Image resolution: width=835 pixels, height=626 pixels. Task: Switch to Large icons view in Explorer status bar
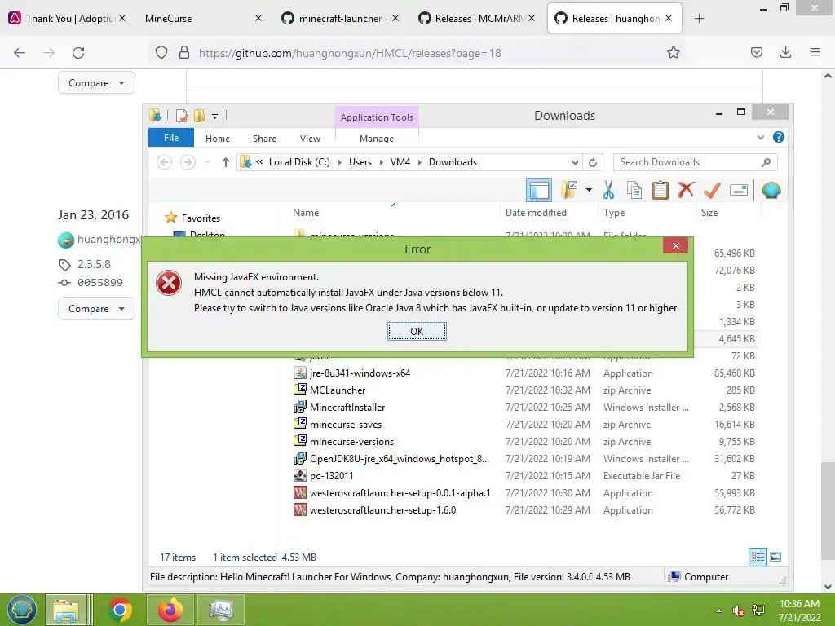pyautogui.click(x=776, y=557)
